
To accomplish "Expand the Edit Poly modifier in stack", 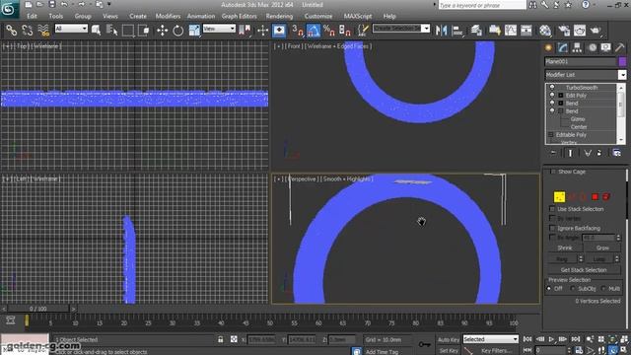I will 561,96.
